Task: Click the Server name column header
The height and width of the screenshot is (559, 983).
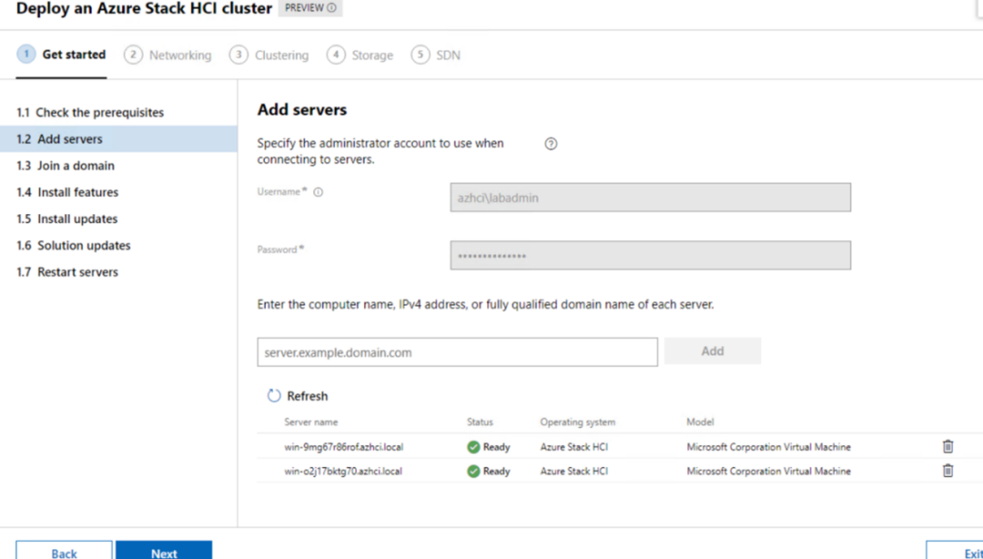Action: (x=311, y=422)
